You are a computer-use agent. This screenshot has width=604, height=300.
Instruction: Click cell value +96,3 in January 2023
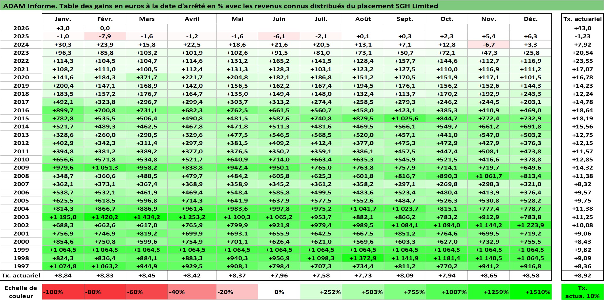tap(63, 53)
